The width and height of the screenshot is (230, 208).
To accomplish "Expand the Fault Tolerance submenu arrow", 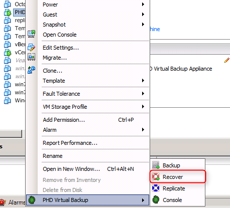I will [143, 94].
